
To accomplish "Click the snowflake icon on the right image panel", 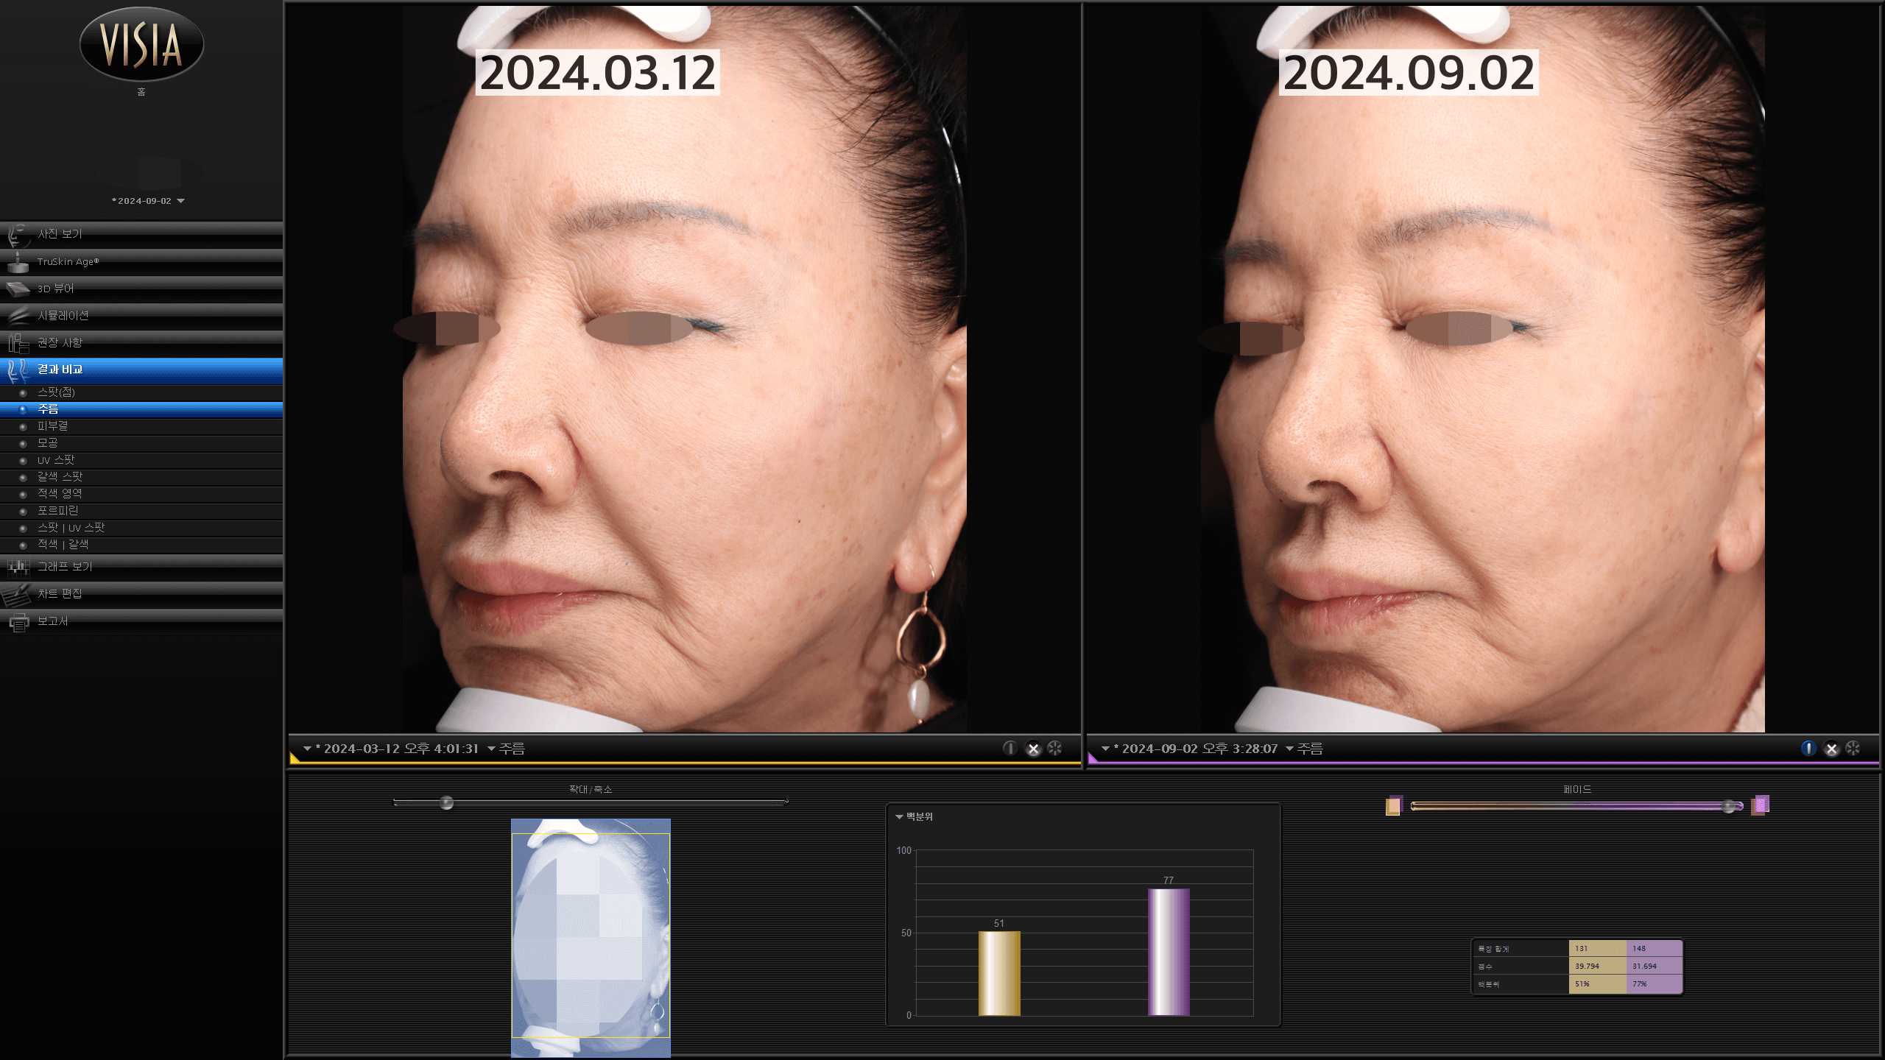I will (1853, 749).
